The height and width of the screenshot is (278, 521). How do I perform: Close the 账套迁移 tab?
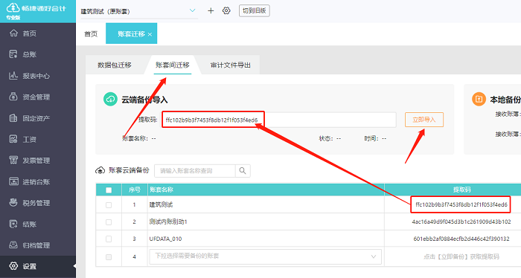150,34
